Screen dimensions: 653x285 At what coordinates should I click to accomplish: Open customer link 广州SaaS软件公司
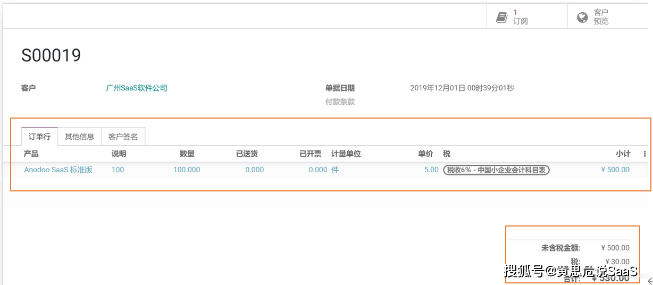(137, 88)
